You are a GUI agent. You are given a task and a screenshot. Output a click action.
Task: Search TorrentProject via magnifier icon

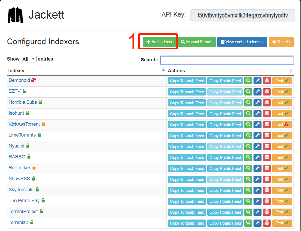pos(248,212)
